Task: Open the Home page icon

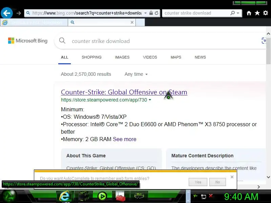Action: click(x=249, y=13)
